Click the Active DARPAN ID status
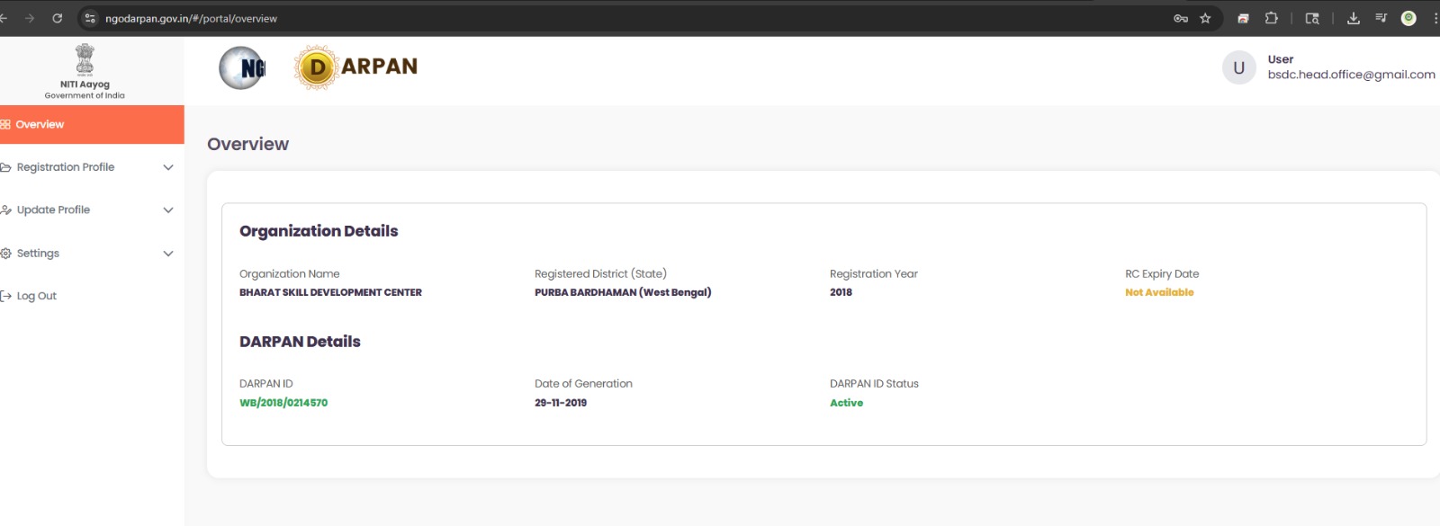Viewport: 1440px width, 526px height. coord(846,403)
